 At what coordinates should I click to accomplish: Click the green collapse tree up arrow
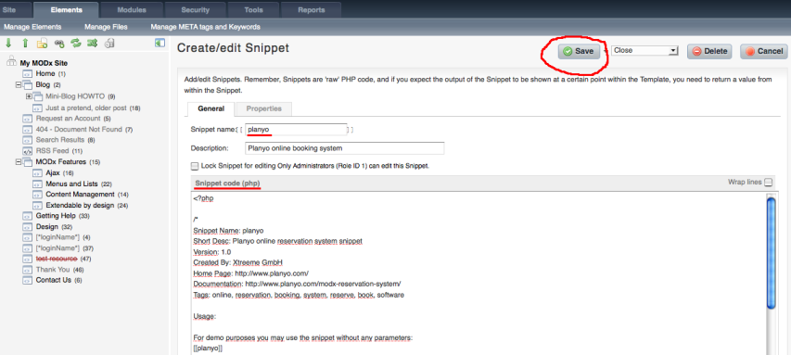point(25,44)
